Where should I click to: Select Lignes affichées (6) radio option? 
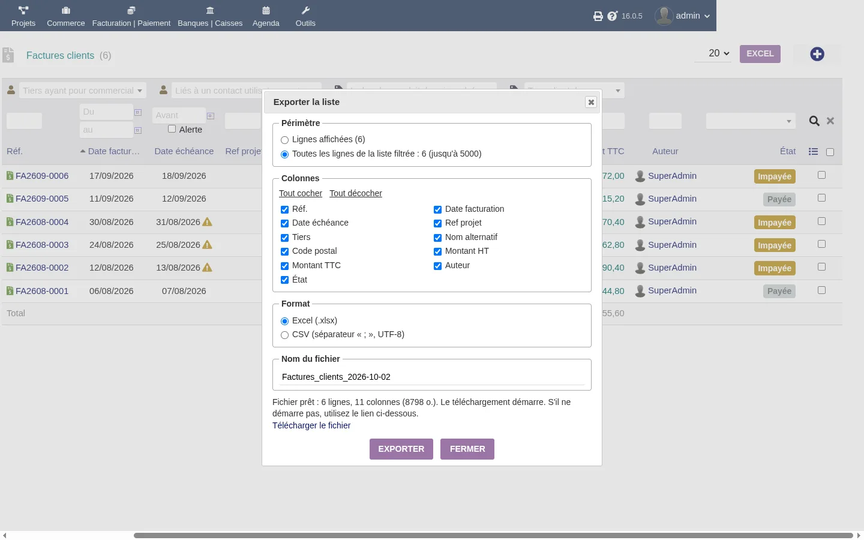(285, 140)
